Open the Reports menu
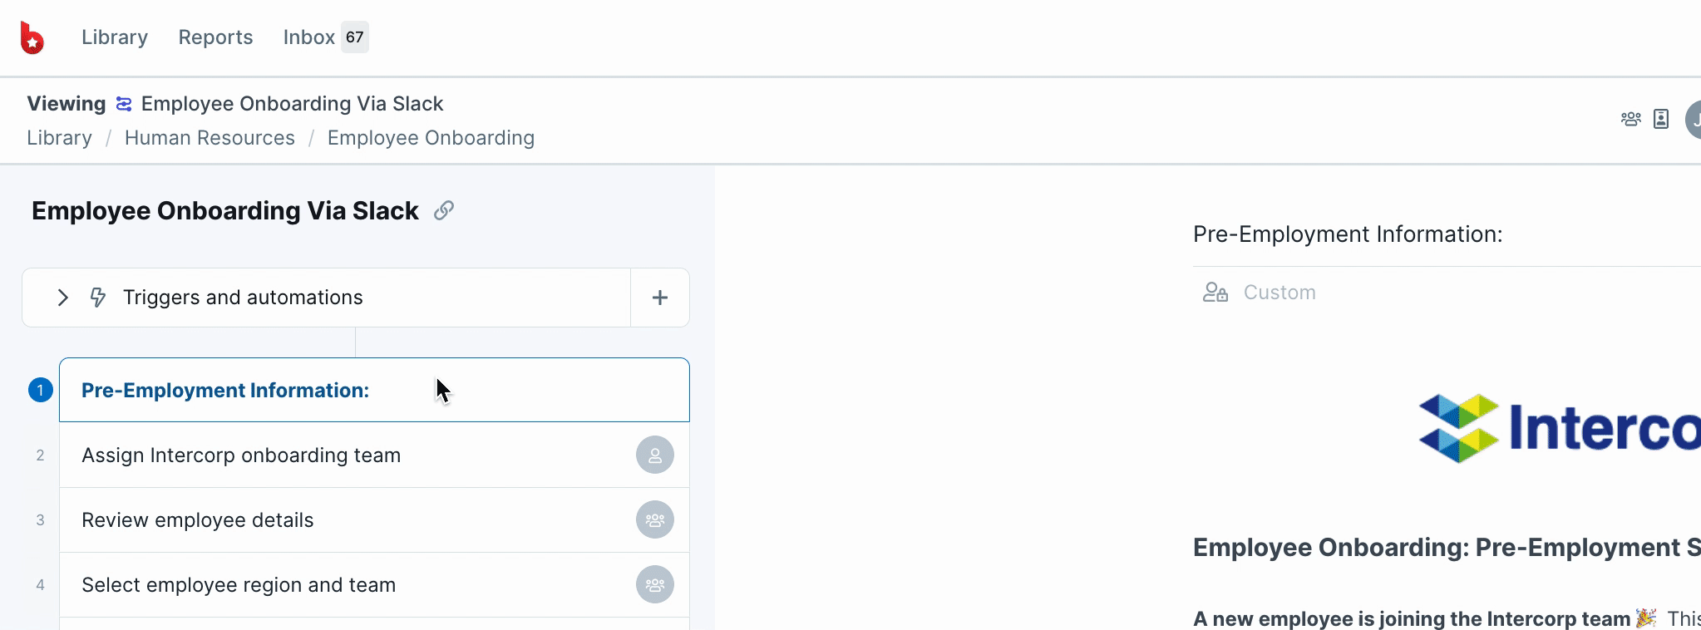Screen dimensions: 1701x630 click(x=215, y=37)
